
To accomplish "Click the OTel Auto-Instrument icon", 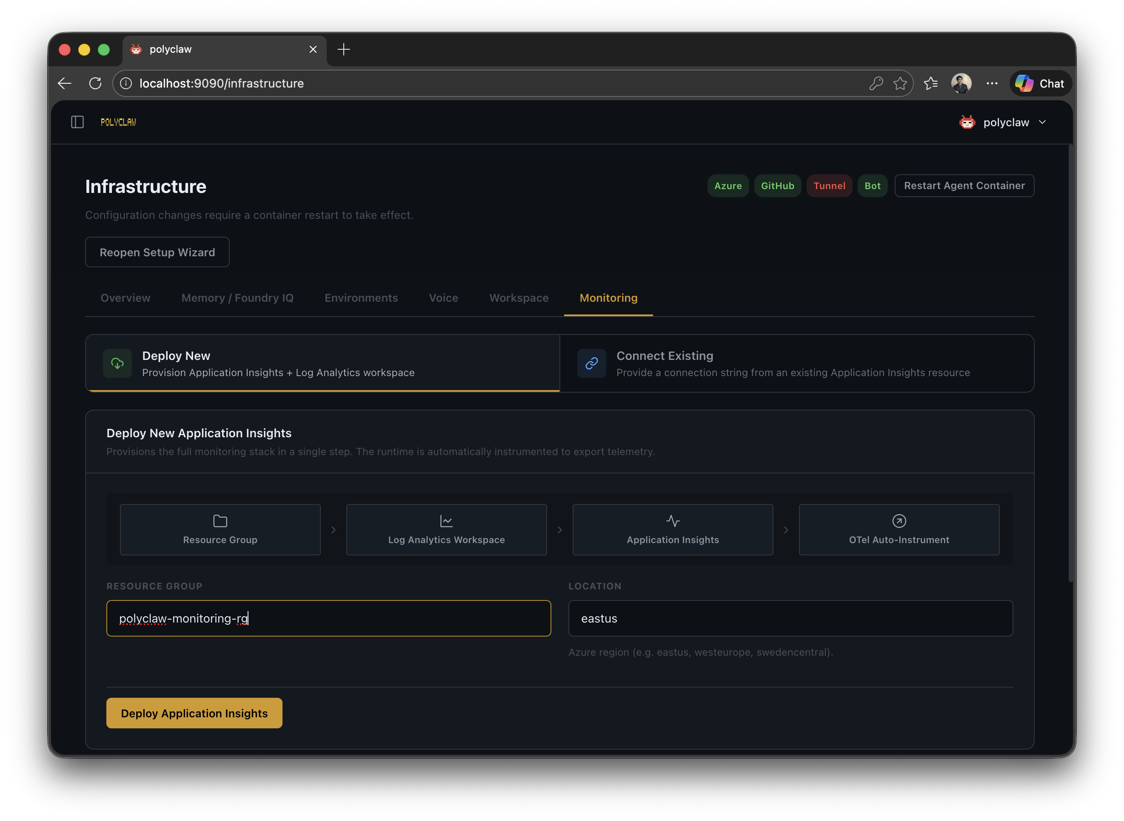I will pyautogui.click(x=899, y=521).
